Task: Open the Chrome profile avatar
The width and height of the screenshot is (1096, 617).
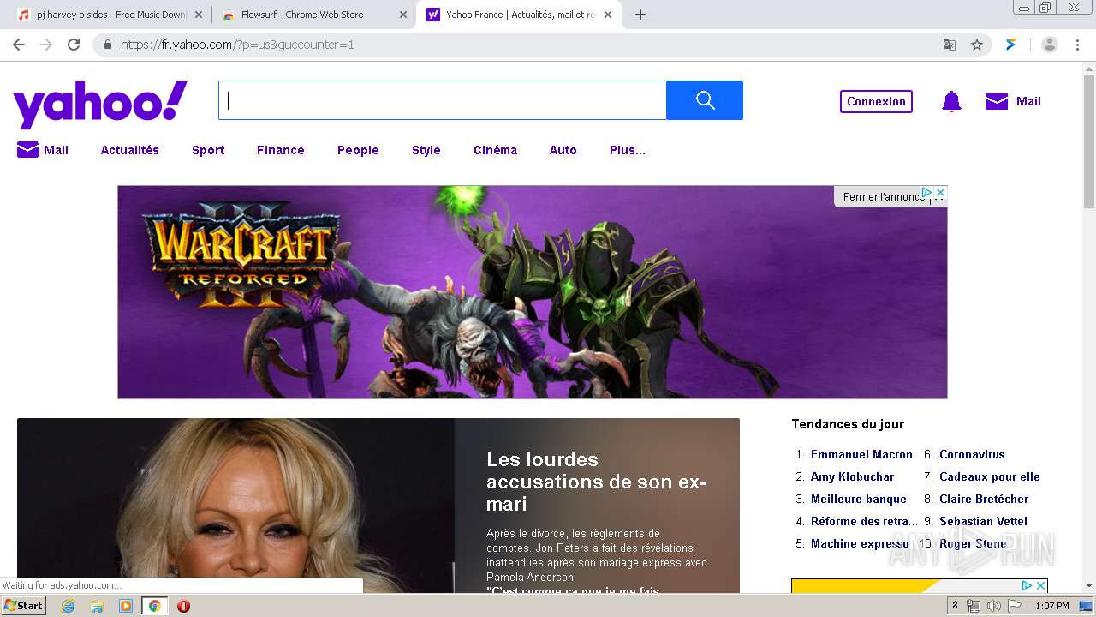Action: click(1050, 45)
